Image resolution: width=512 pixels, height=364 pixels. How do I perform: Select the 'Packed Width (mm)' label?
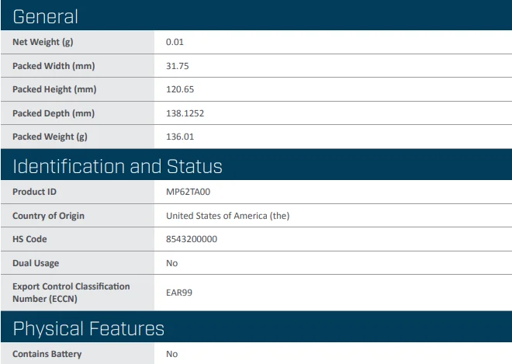[54, 66]
